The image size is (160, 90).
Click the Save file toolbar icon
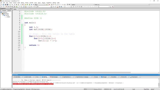[x=5, y=4]
